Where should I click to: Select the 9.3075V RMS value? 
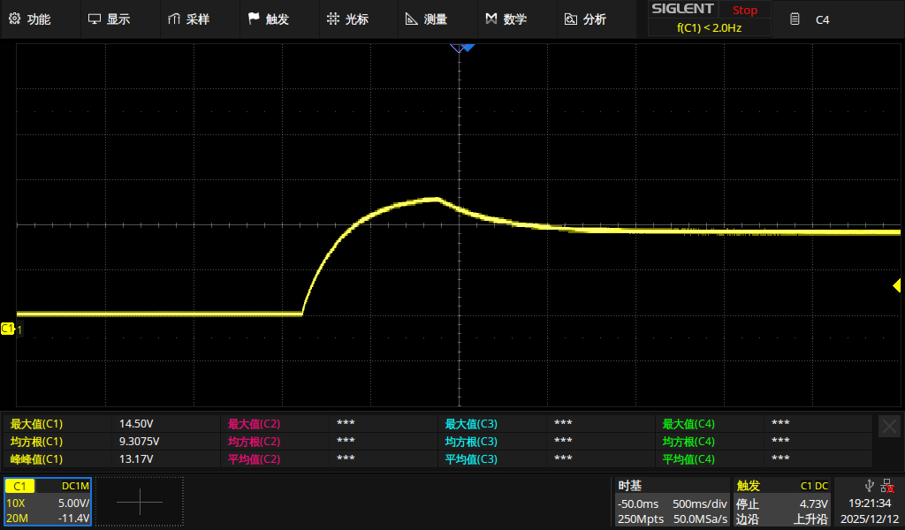point(139,442)
